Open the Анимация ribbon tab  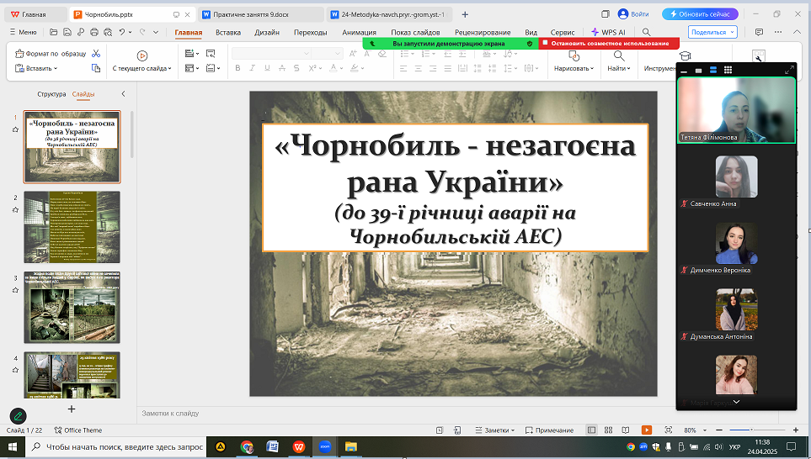(x=359, y=32)
